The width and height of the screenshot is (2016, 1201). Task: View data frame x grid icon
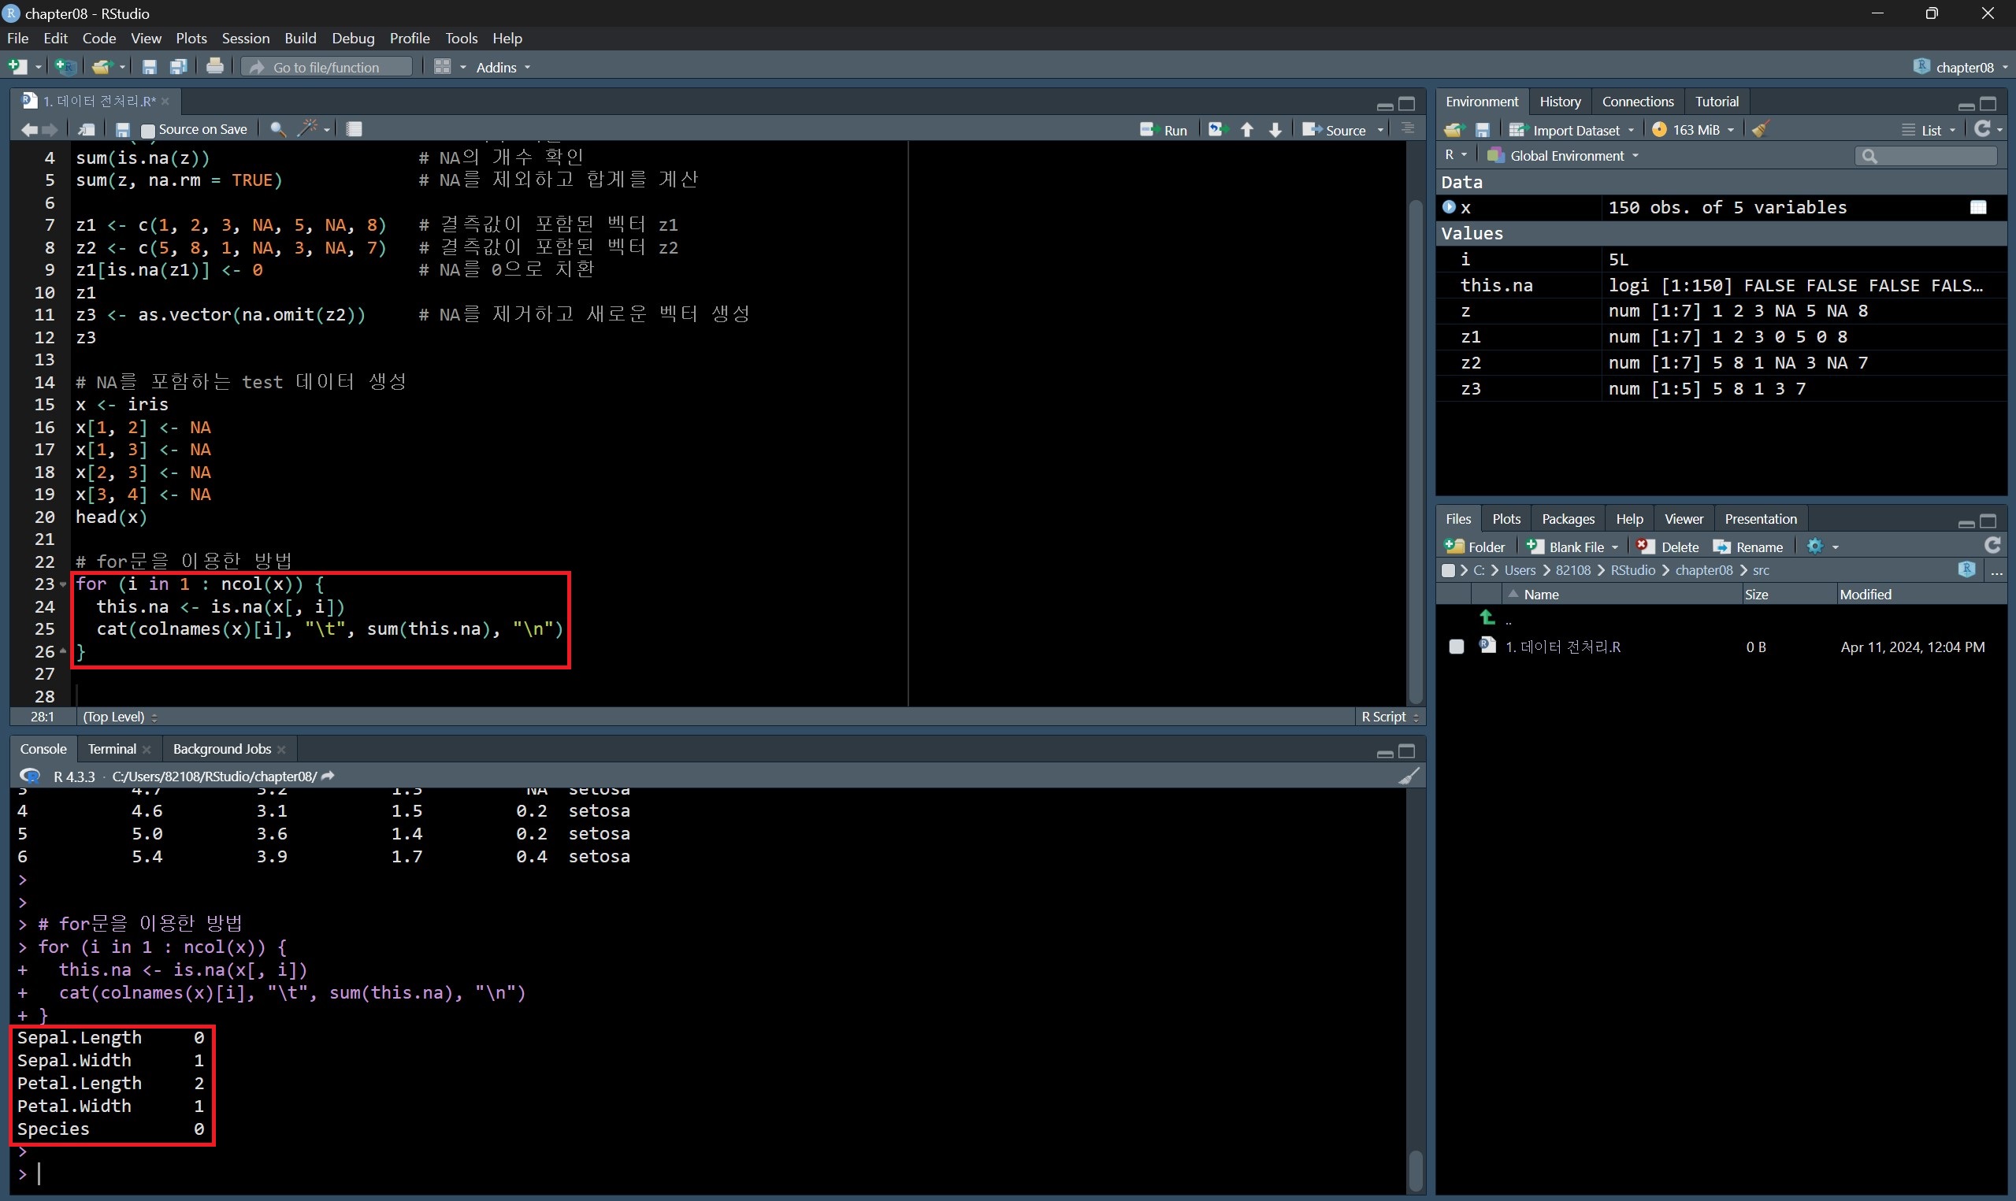pyautogui.click(x=1978, y=207)
